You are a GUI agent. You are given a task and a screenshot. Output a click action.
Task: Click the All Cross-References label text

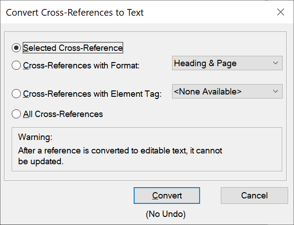[63, 114]
